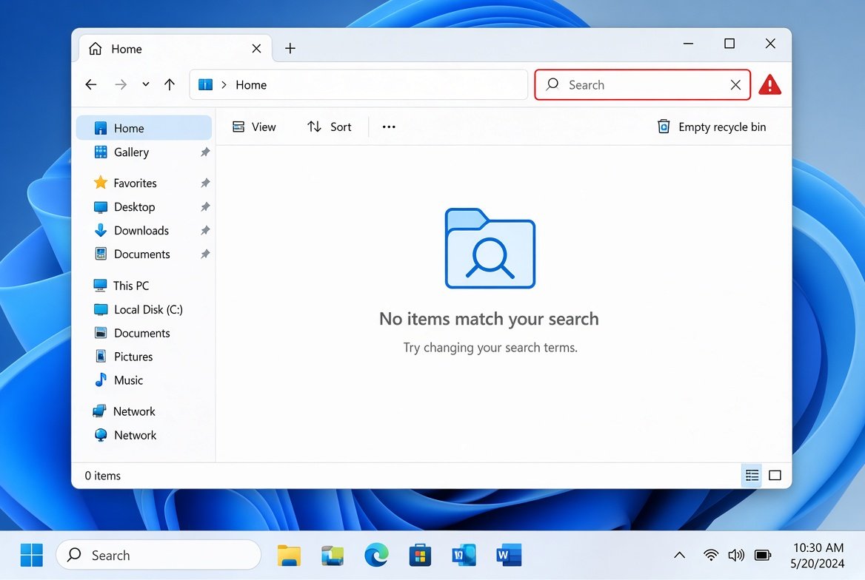
Task: Show hidden system tray icons
Action: click(x=680, y=555)
